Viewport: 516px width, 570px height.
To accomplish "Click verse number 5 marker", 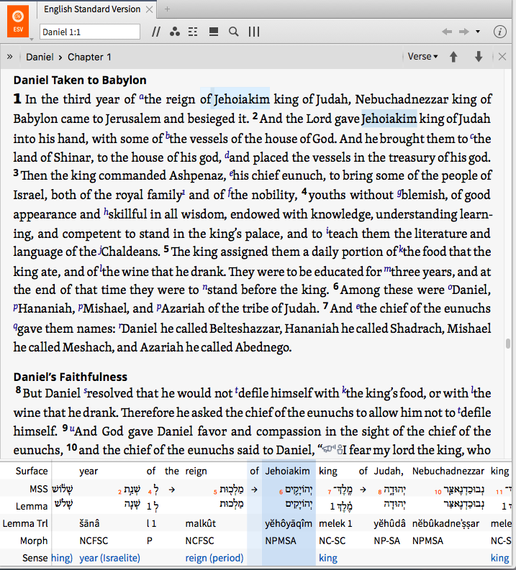I will pos(166,249).
